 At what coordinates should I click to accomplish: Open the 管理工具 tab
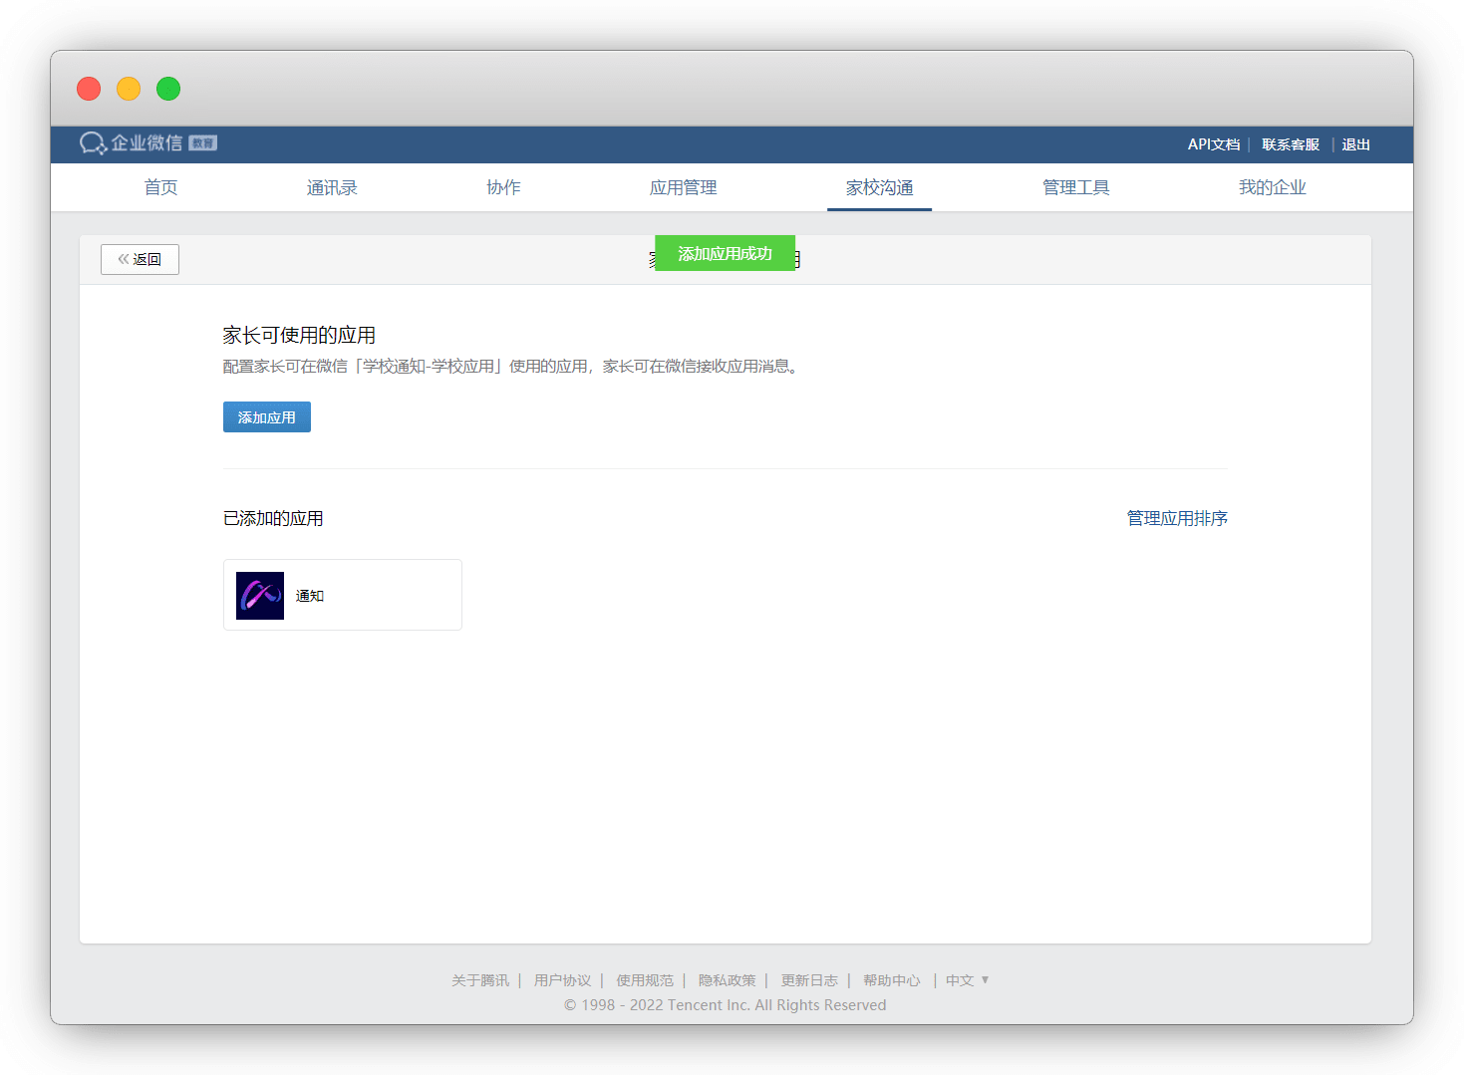1075,187
